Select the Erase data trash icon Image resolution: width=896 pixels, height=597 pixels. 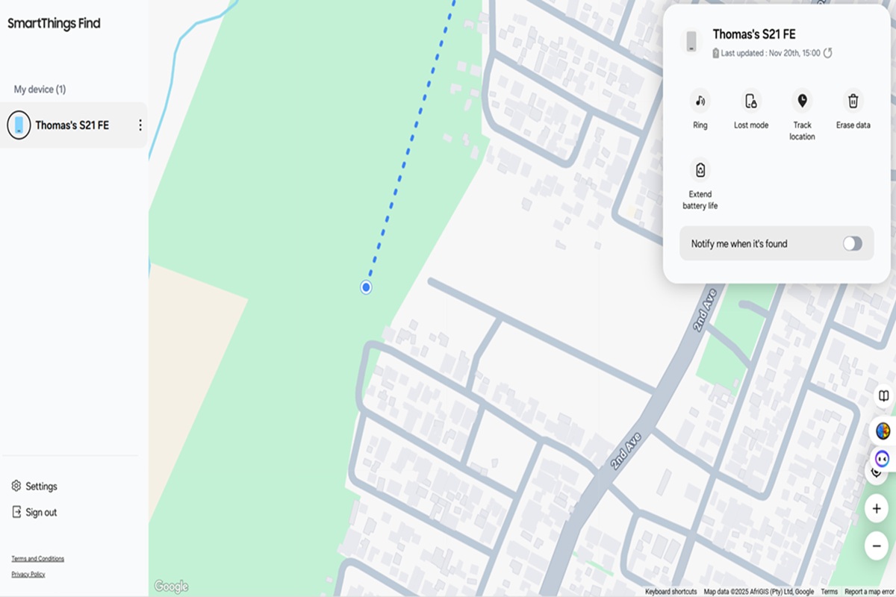click(853, 101)
